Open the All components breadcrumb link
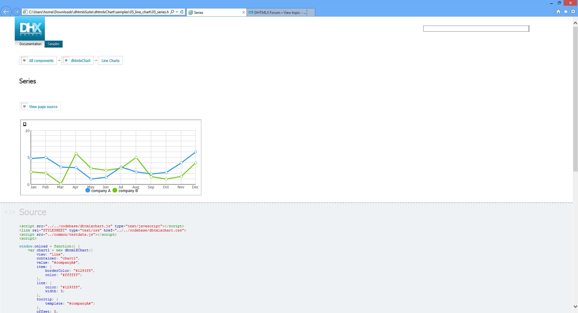 (41, 60)
